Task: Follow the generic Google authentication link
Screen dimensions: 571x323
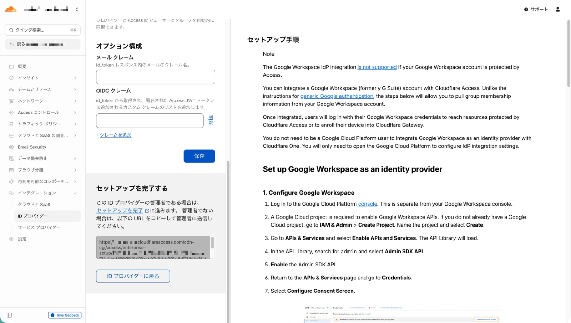Action: pos(337,96)
